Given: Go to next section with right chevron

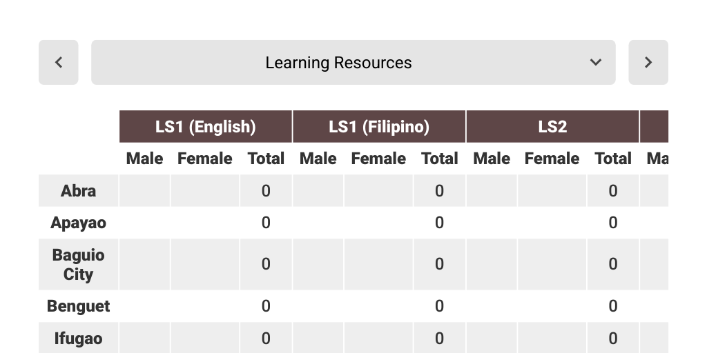Looking at the screenshot, I should (648, 62).
